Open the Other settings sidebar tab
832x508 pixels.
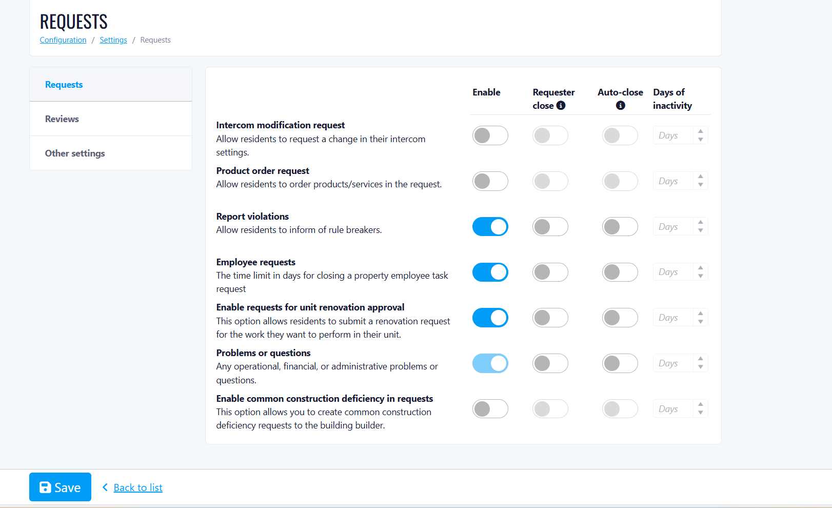pos(111,153)
